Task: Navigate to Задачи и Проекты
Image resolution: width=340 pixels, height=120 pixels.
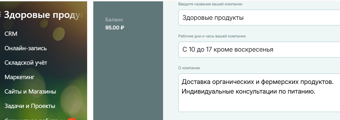Action: pyautogui.click(x=30, y=106)
